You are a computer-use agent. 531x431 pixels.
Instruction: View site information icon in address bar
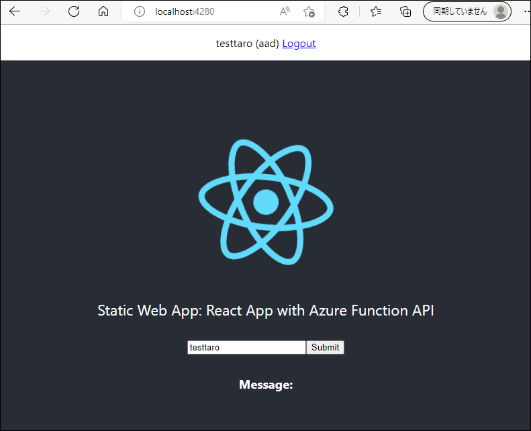tap(140, 11)
